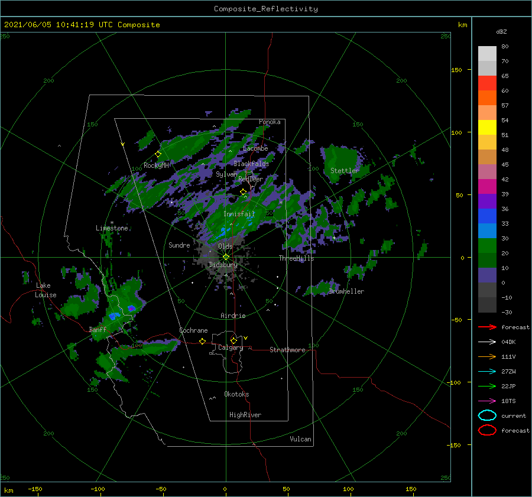Click the red forecast arrow in legend
Image resolution: width=532 pixels, height=497 pixels.
pyautogui.click(x=487, y=327)
